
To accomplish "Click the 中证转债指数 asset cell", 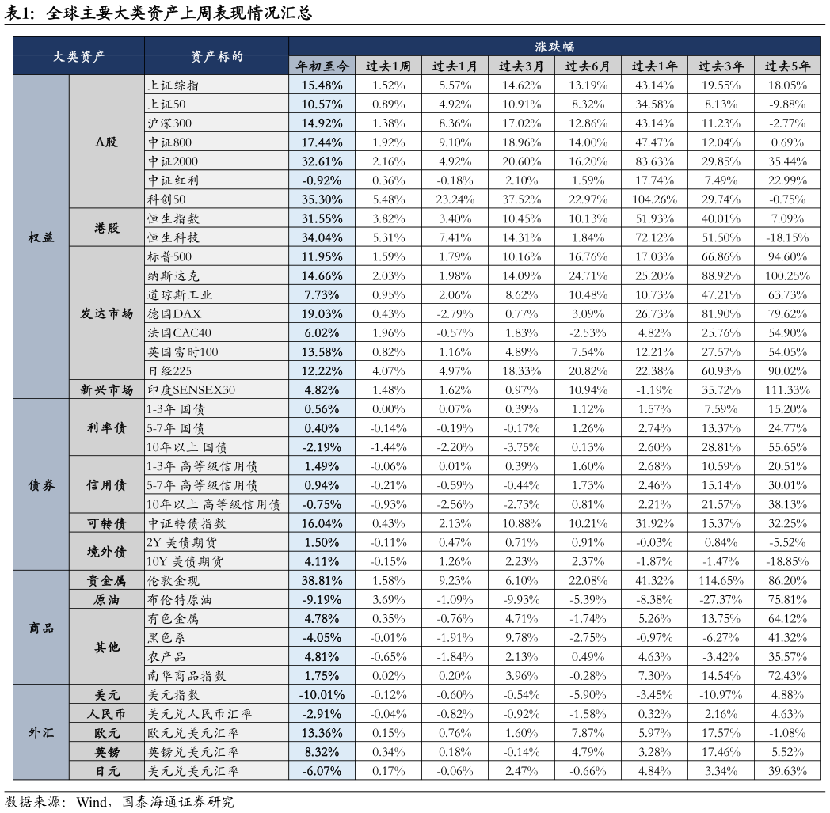I will tap(216, 523).
